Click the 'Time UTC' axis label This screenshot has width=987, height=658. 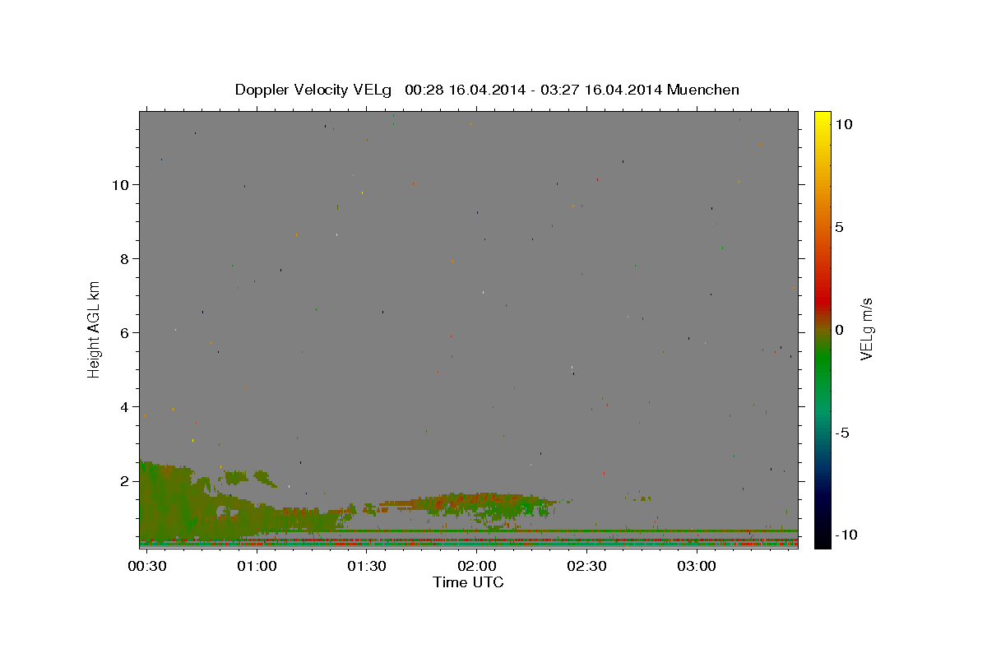(468, 583)
